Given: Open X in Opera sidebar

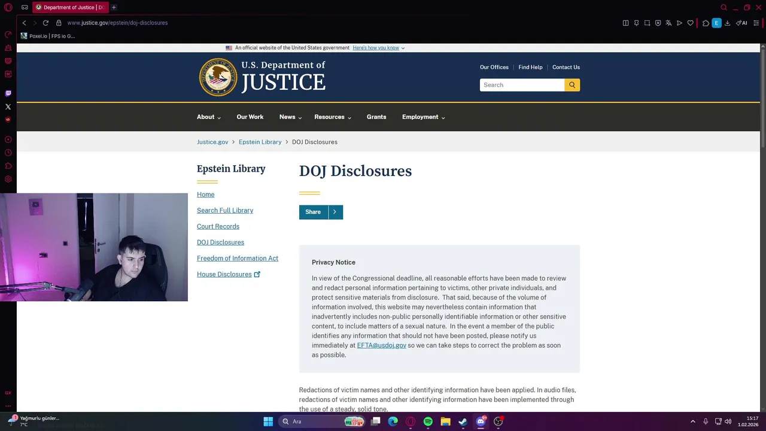Looking at the screenshot, I should (8, 107).
